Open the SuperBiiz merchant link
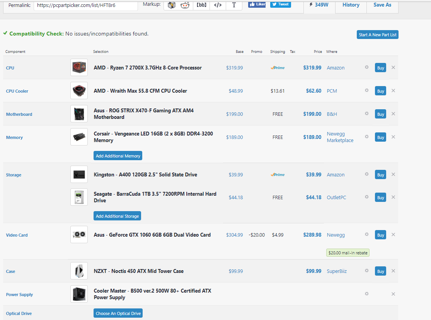 (336, 271)
